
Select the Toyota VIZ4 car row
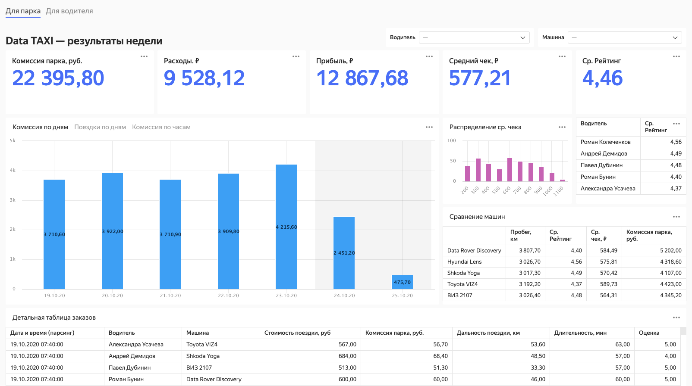[564, 284]
